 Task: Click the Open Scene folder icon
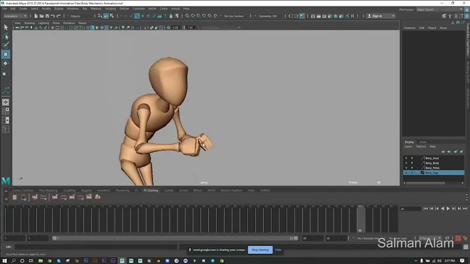41,16
